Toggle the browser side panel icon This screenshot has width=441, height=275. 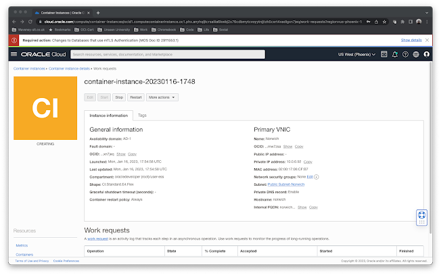point(411,22)
